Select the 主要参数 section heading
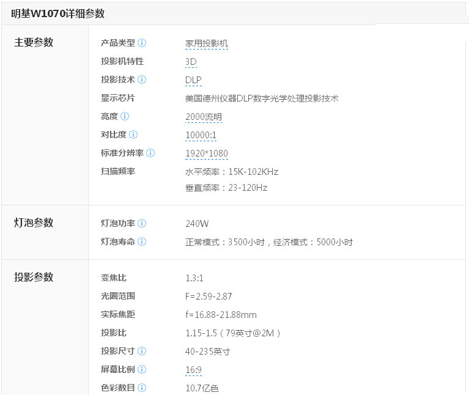This screenshot has height=395, width=469. click(34, 42)
